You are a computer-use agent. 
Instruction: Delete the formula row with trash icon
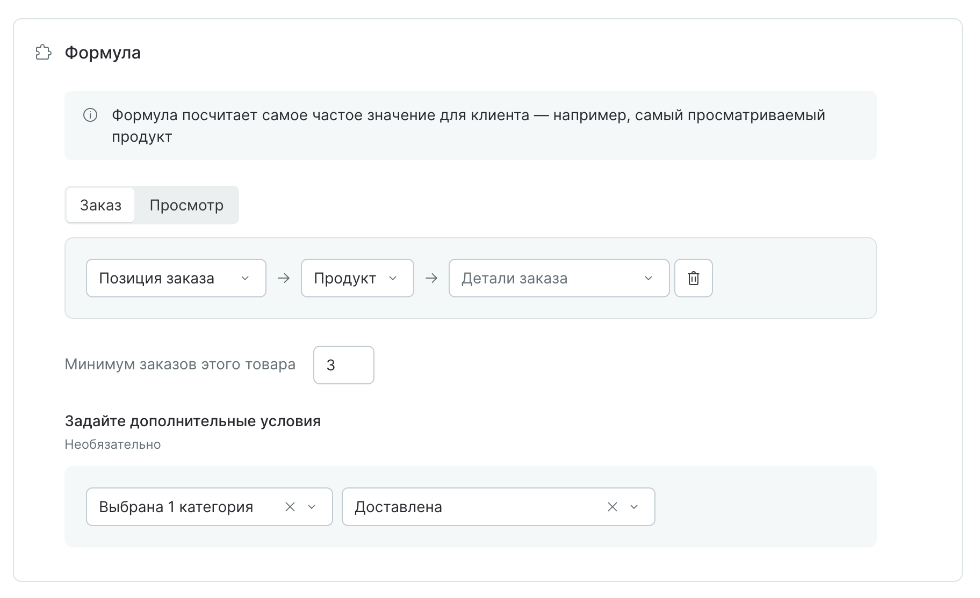pyautogui.click(x=694, y=278)
